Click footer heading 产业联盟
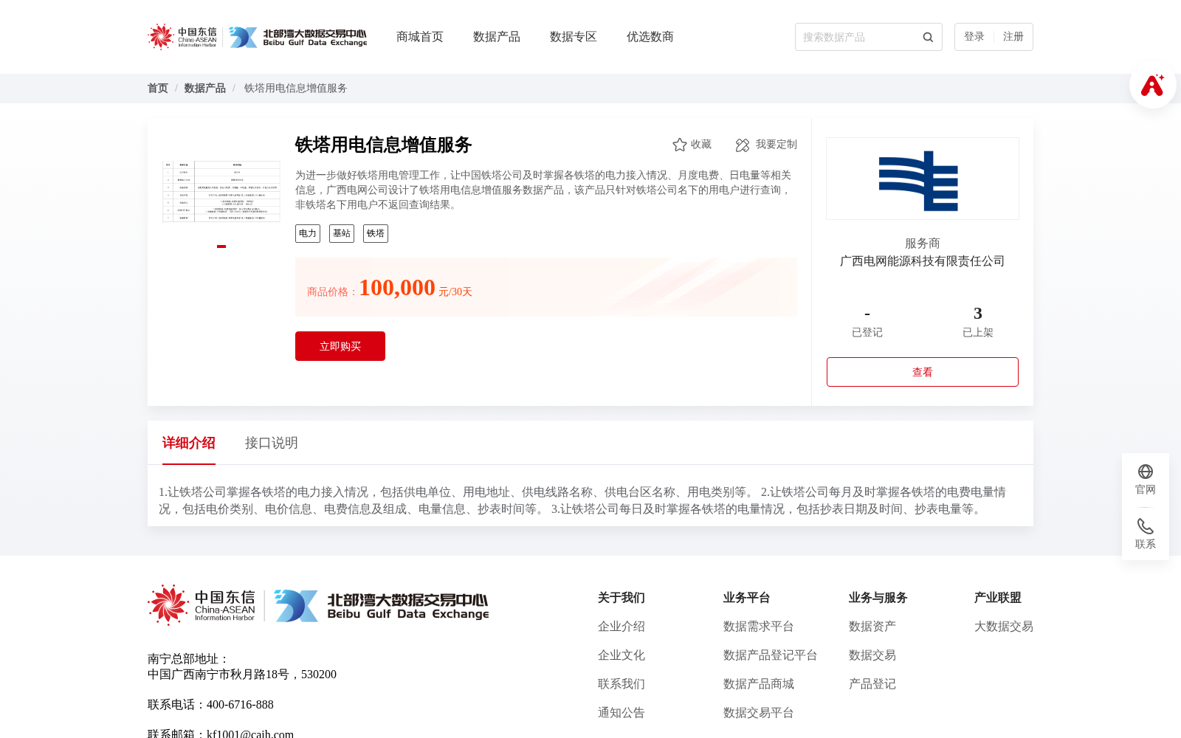 click(998, 598)
